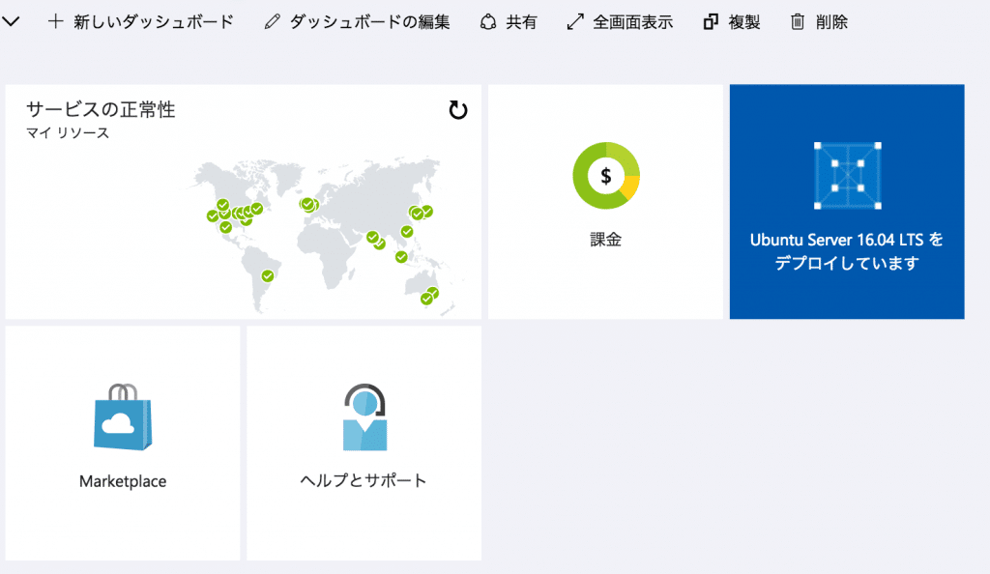This screenshot has height=574, width=990.
Task: Click the trash can icon
Action: 798,22
